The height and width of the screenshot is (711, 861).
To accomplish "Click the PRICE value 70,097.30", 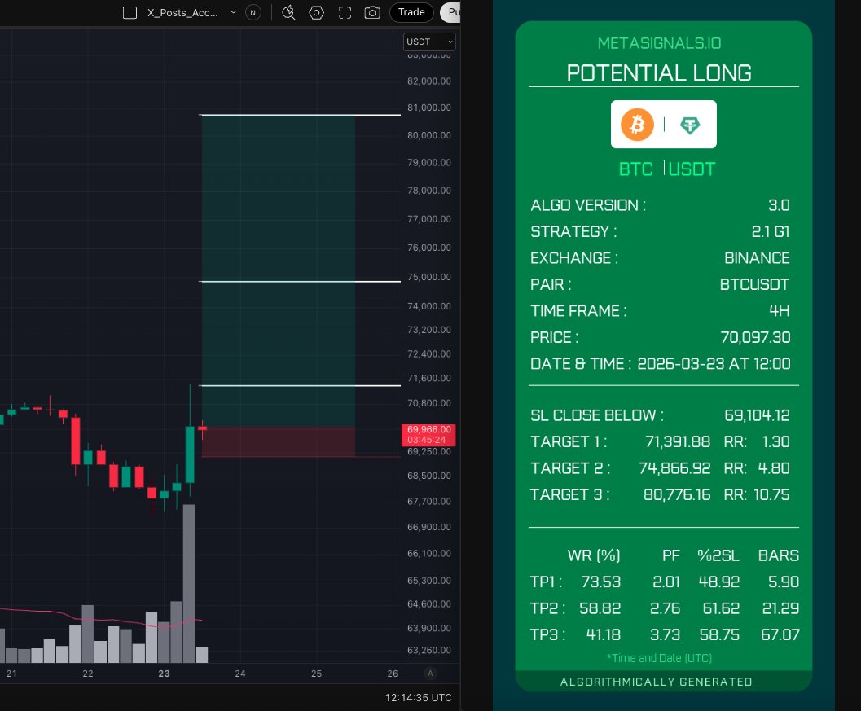I will click(755, 337).
